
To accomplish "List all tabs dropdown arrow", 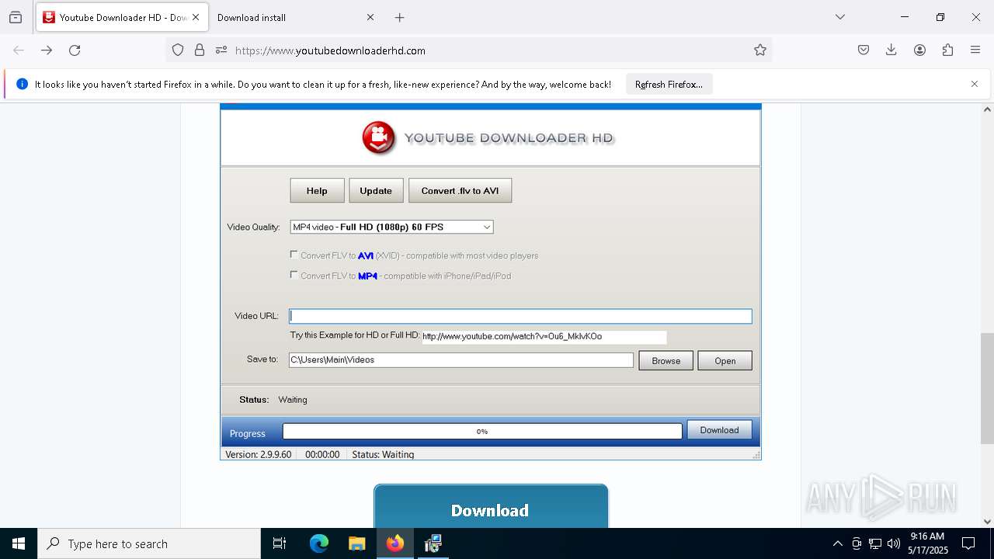I will click(839, 17).
